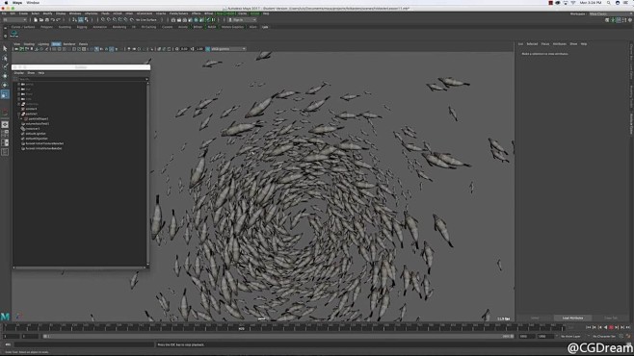
Task: Collapse the particleShape1 node in Outliner
Action: [x=21, y=118]
